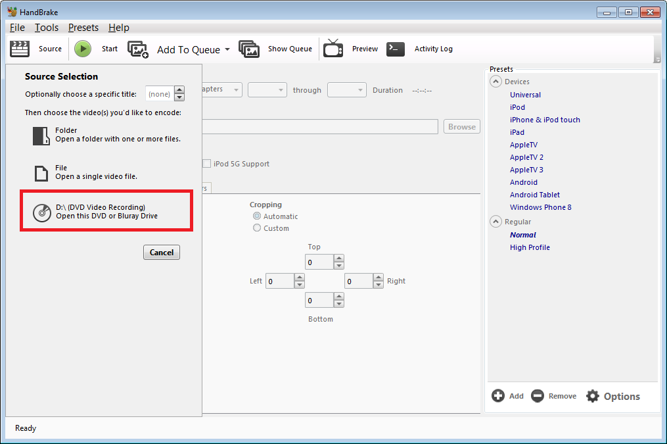Viewport: 667px width, 444px height.
Task: Click the Add To Queue picture icon
Action: (138, 49)
